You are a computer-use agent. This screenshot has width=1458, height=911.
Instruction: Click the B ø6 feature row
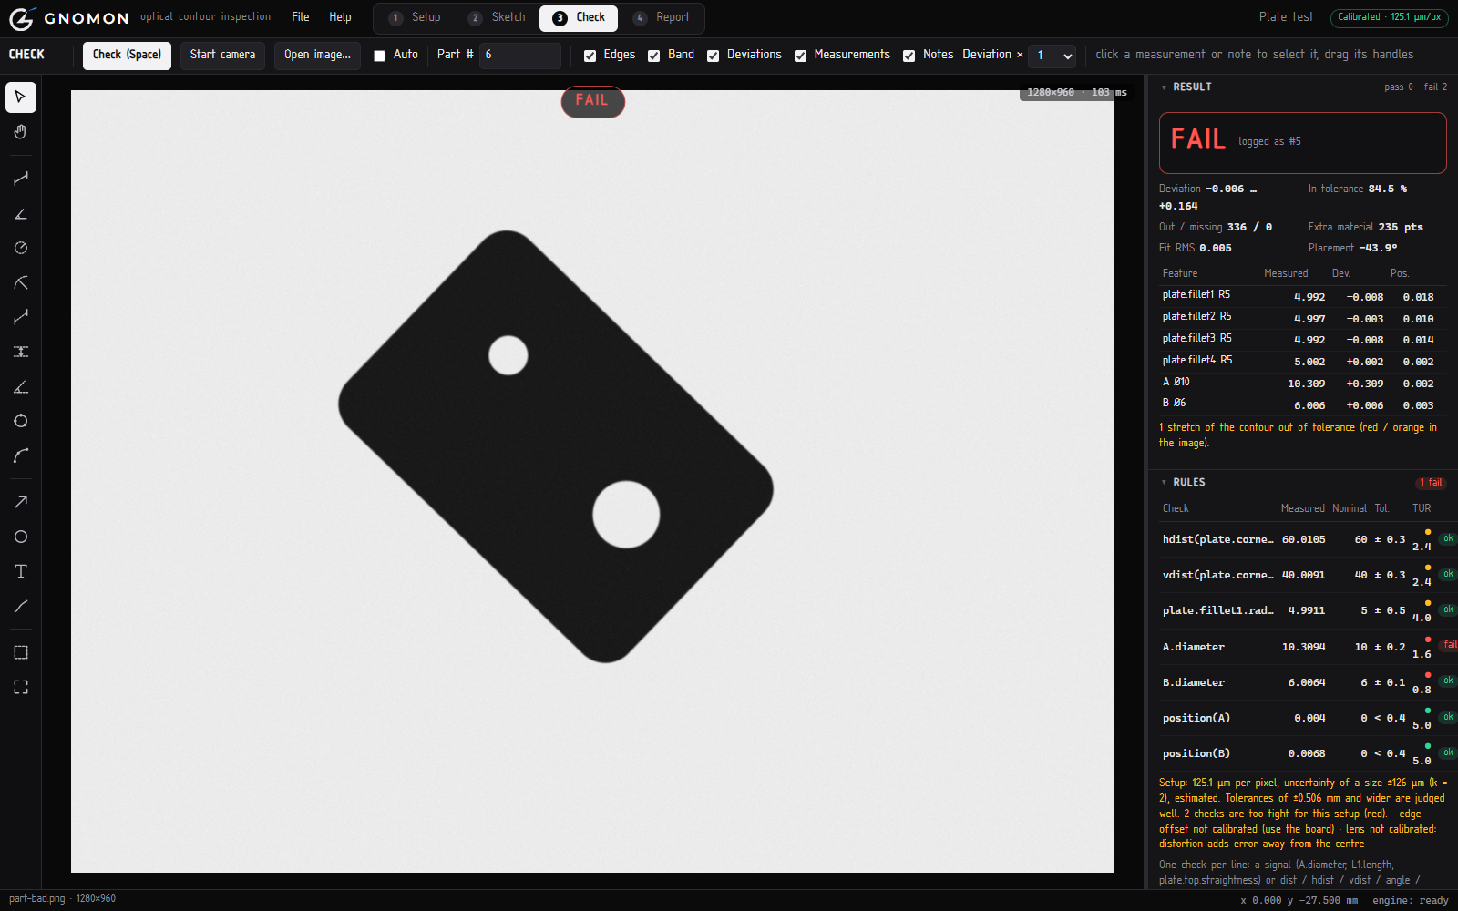tap(1303, 404)
